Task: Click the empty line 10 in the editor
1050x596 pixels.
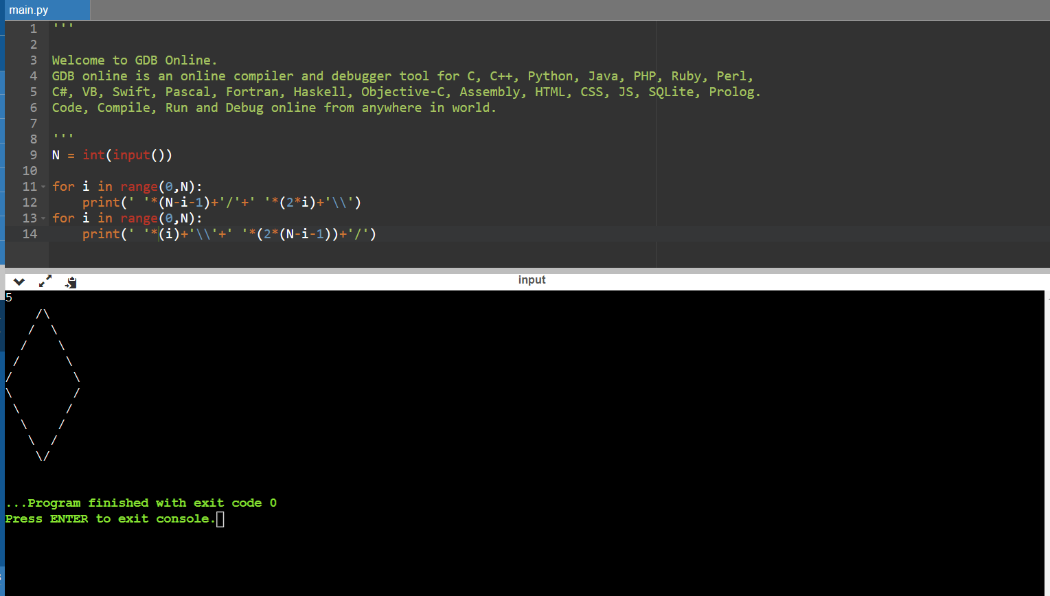Action: click(x=275, y=171)
